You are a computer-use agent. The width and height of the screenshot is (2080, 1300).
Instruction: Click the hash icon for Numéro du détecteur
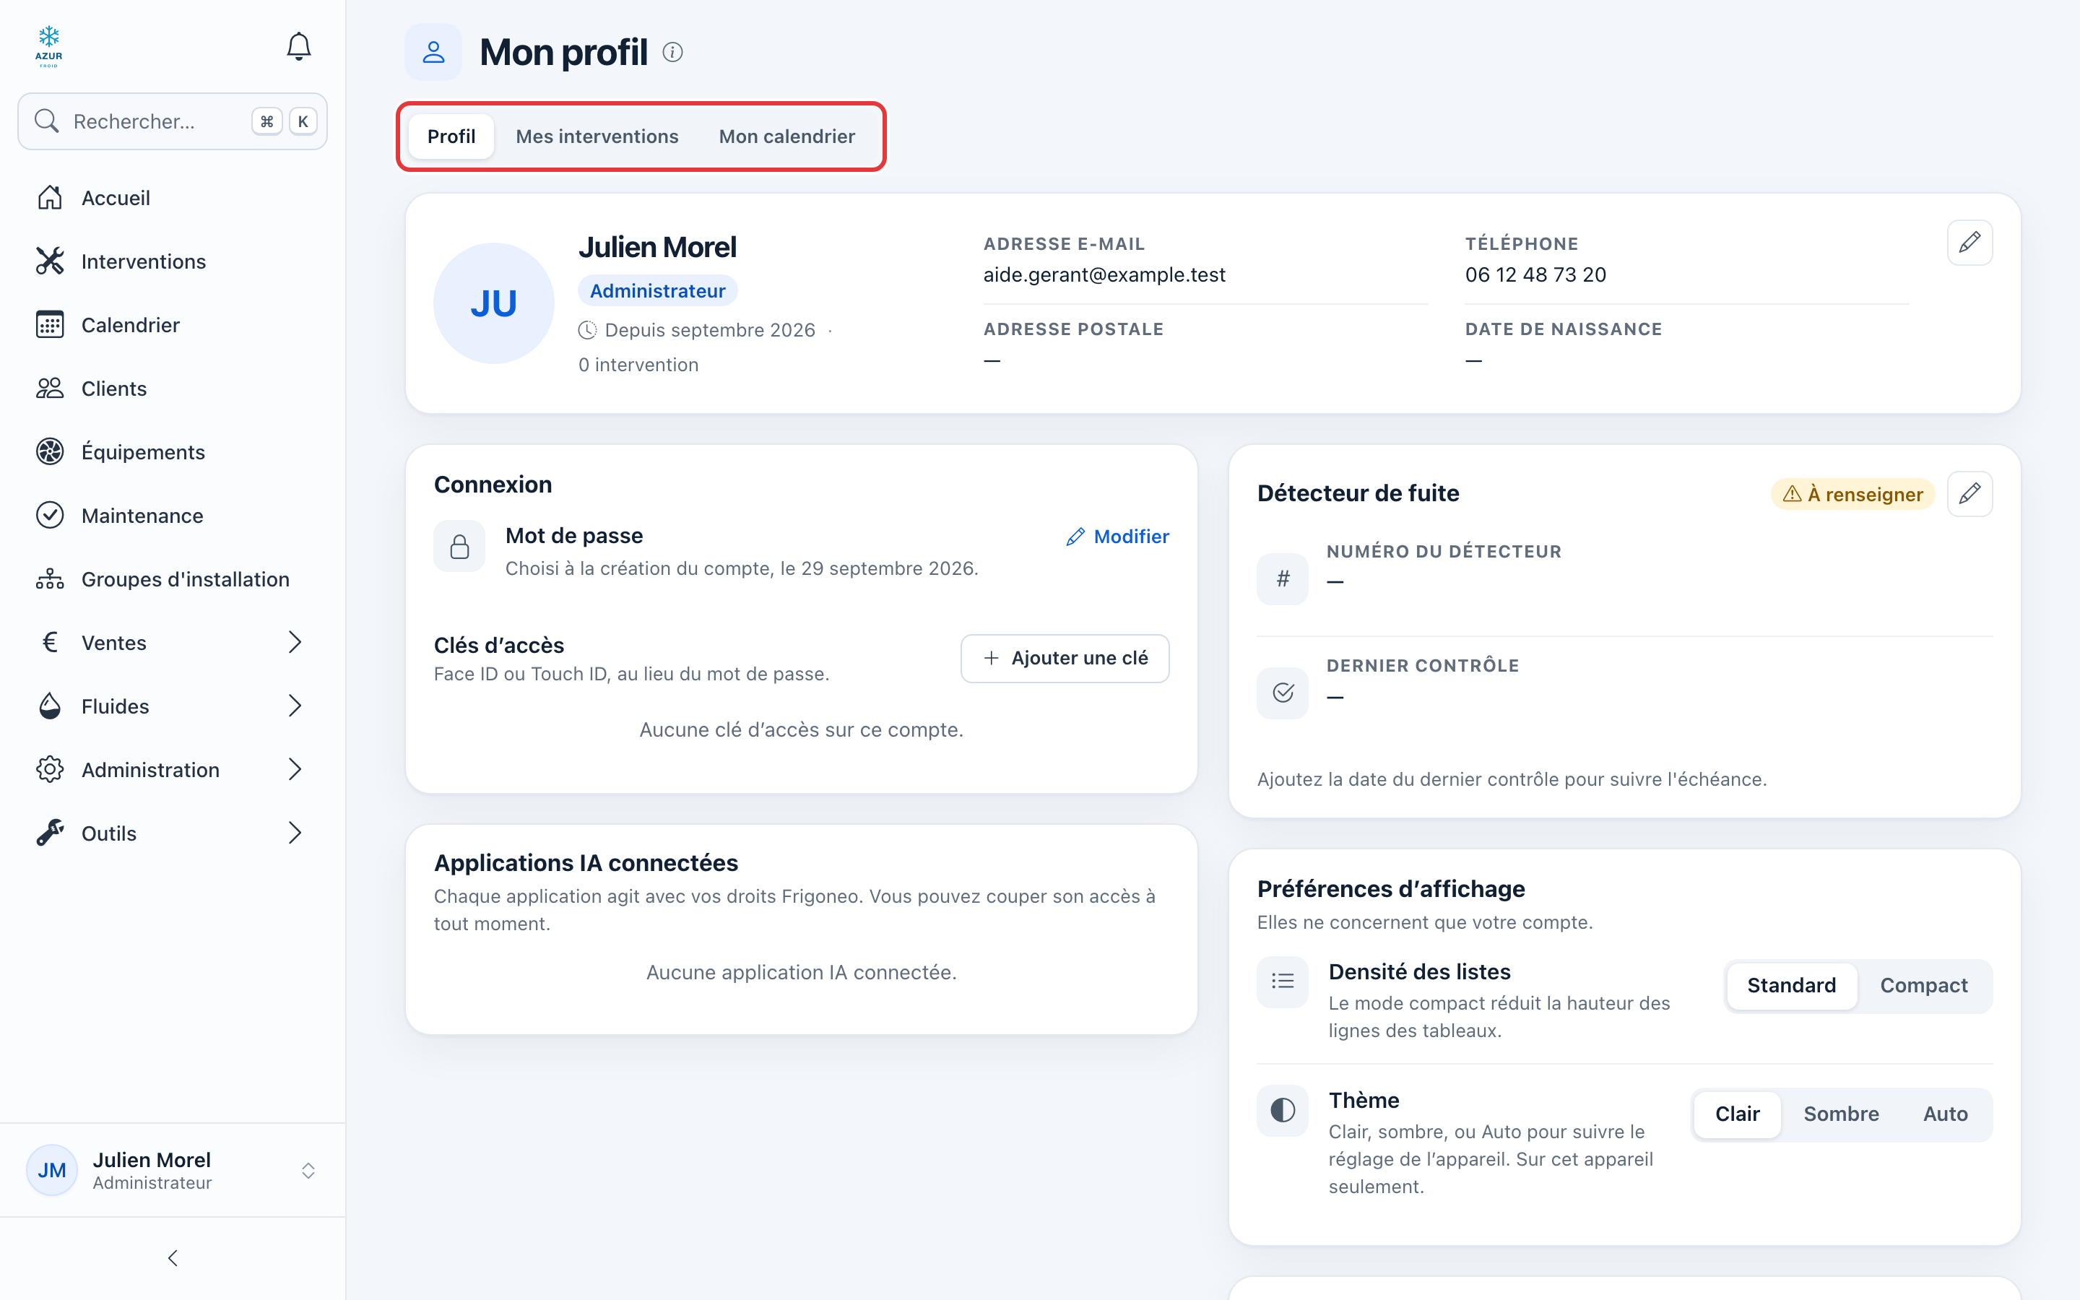(1283, 578)
